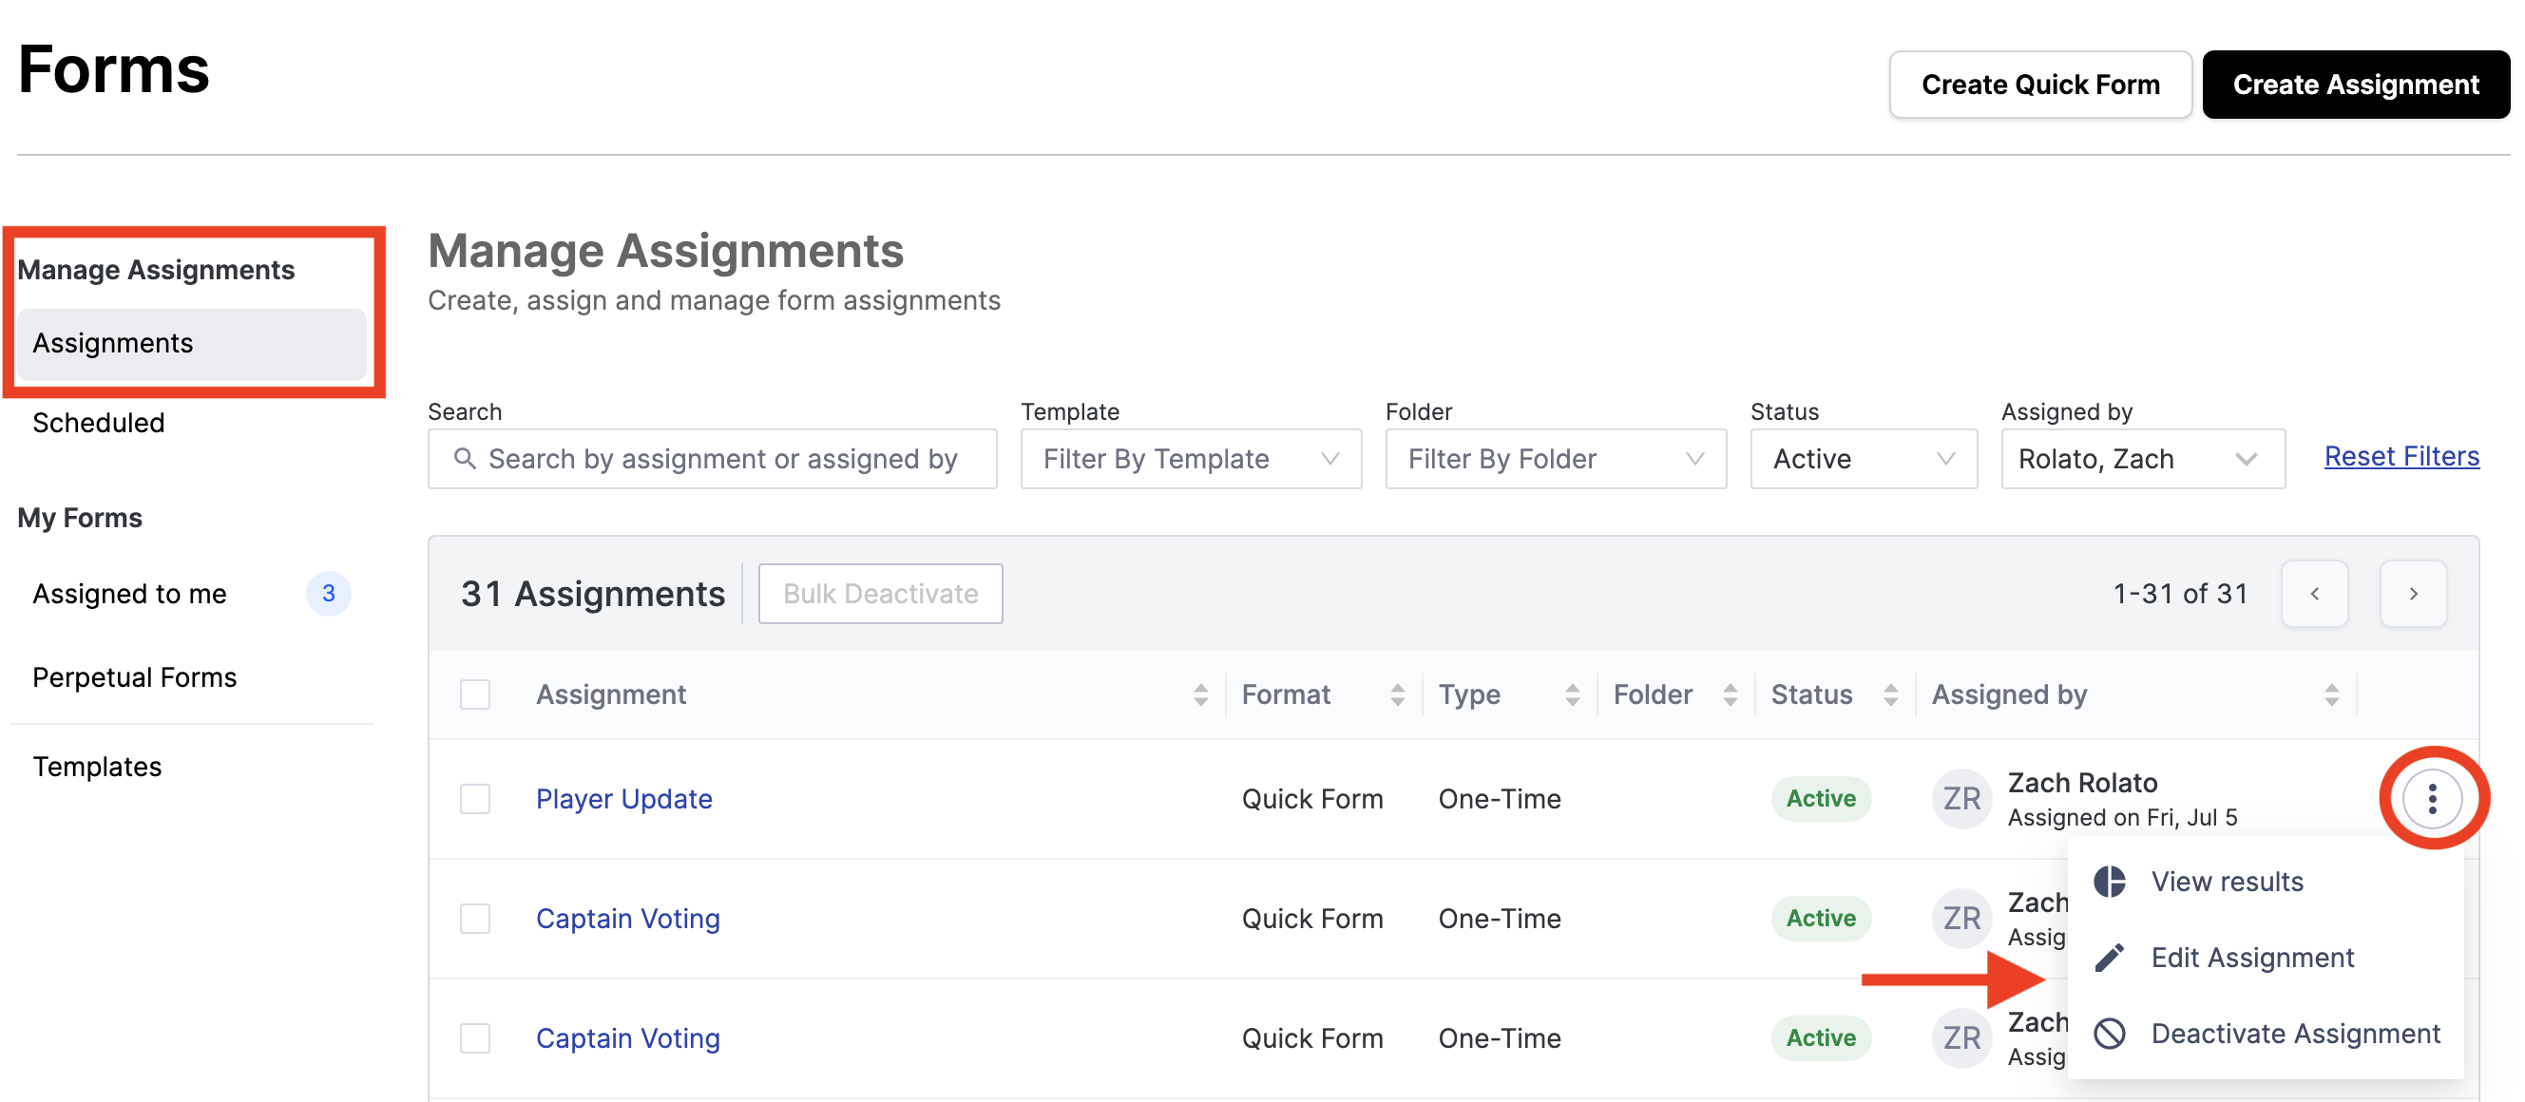
Task: Check the Player Update row checkbox
Action: click(x=474, y=798)
